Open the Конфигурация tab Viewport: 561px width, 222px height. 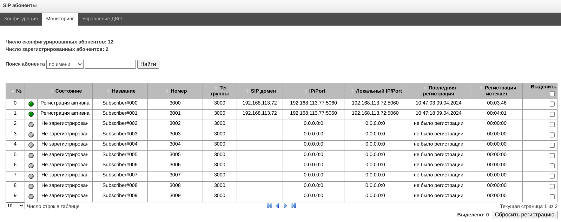(x=21, y=19)
